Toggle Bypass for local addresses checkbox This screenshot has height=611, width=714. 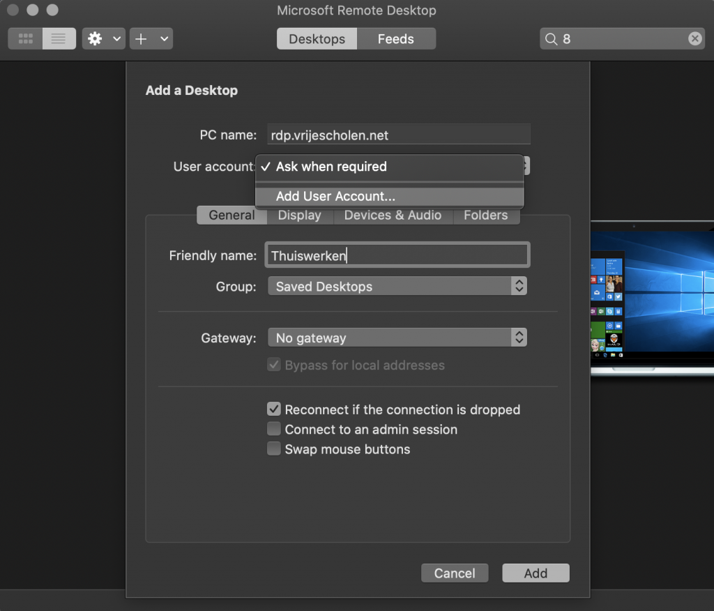point(274,365)
